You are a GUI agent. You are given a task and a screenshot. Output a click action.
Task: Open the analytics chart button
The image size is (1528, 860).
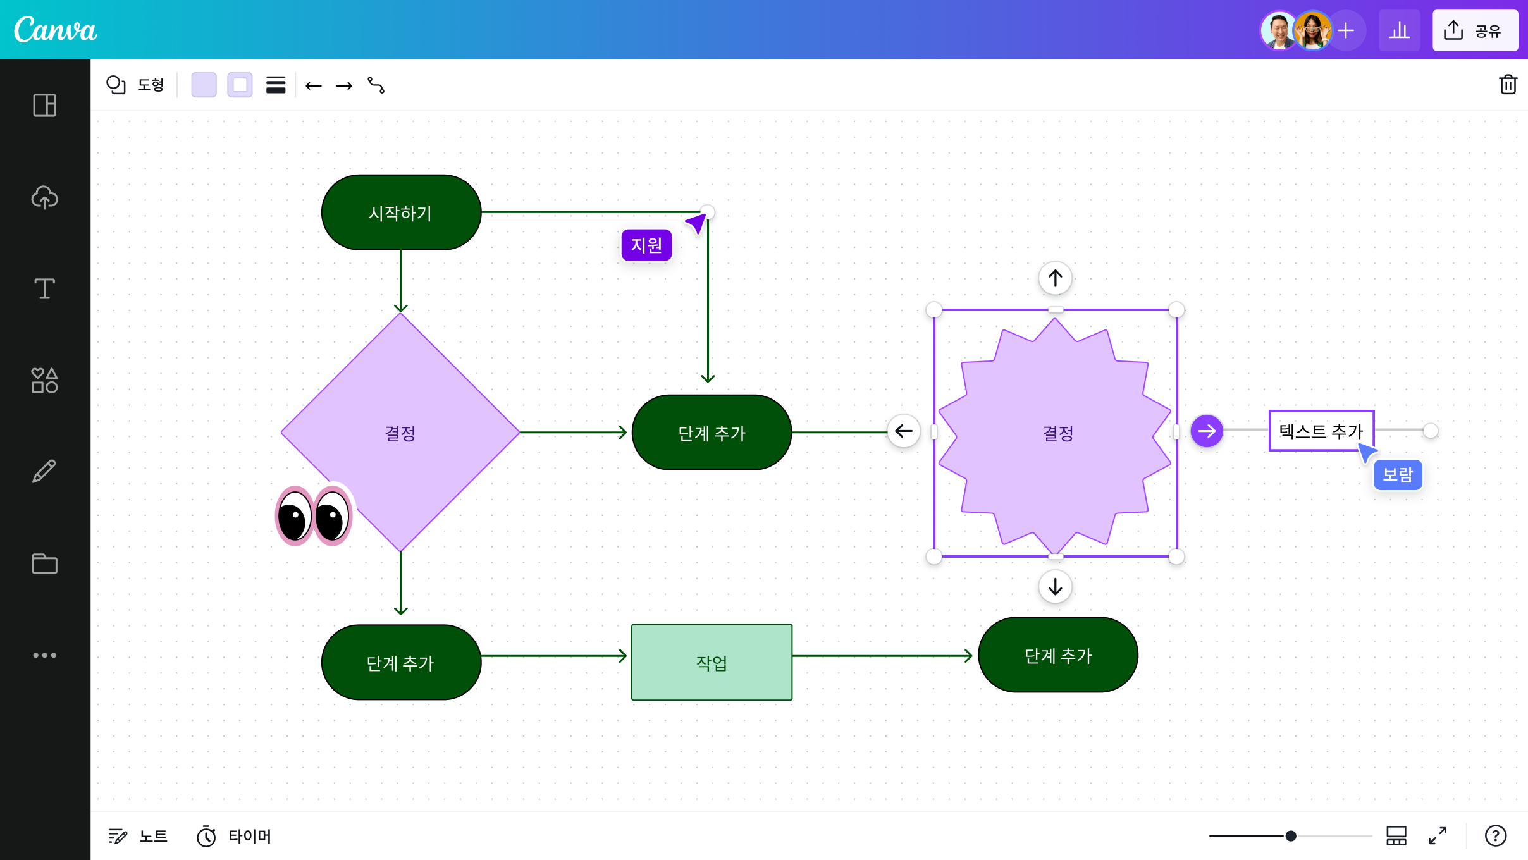1400,30
